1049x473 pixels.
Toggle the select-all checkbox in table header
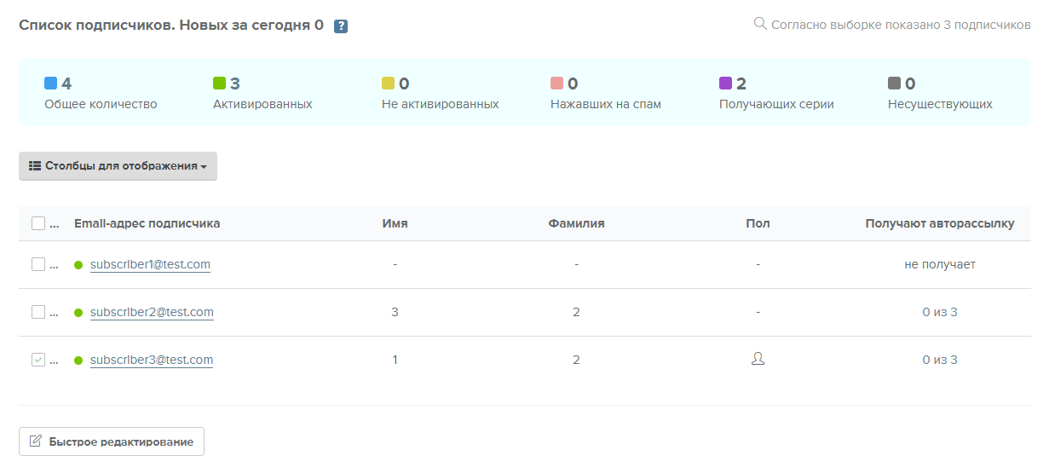point(38,223)
